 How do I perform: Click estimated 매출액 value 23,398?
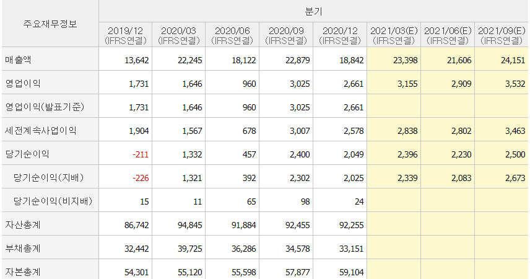(406, 60)
